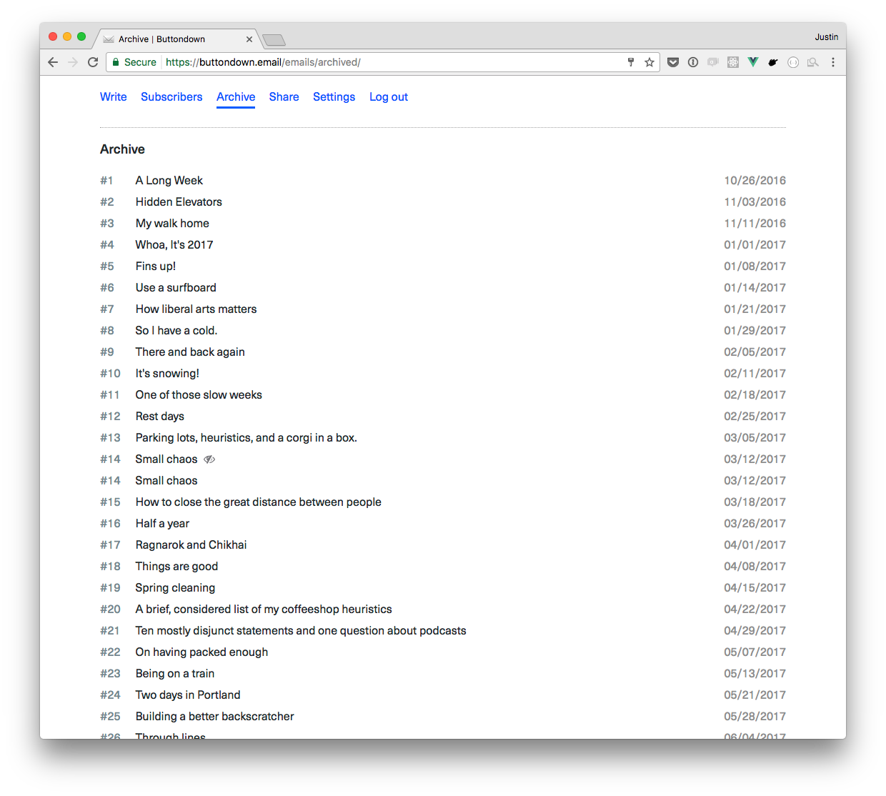
Task: Open One of those slow weeks
Action: [x=199, y=394]
